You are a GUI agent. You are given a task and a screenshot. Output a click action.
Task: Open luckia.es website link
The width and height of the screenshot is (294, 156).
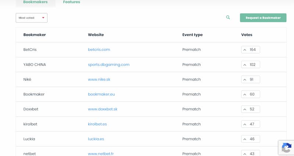96,139
